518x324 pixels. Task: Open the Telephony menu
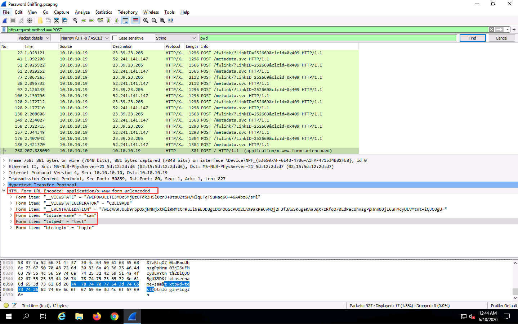(x=128, y=12)
